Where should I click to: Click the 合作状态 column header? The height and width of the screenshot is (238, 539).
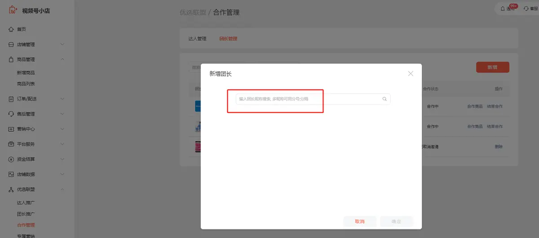point(430,89)
